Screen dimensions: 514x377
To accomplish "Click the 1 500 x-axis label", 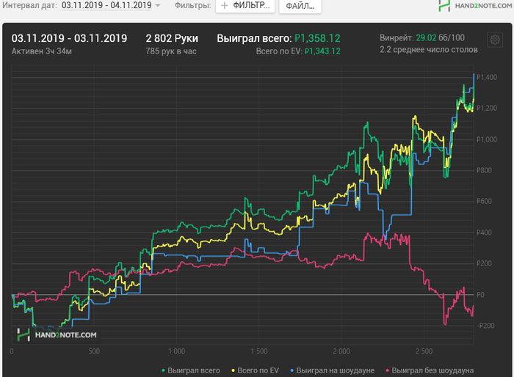I will [259, 351].
